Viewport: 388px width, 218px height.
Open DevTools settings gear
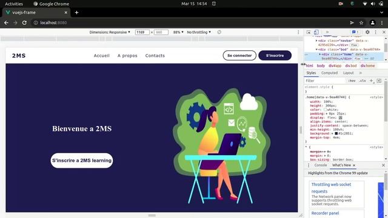point(367,32)
